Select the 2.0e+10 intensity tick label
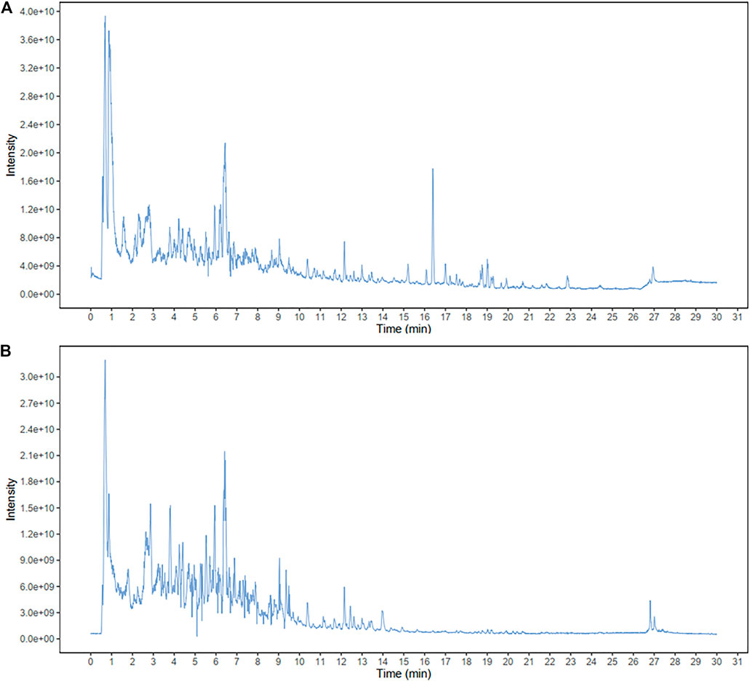Viewport: 750px width, 681px height. tap(38, 153)
